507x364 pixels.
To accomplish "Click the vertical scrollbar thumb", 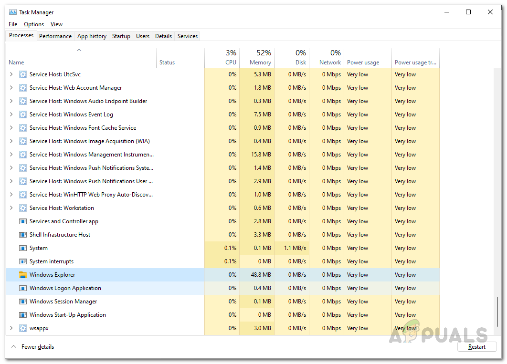I will tap(497, 312).
